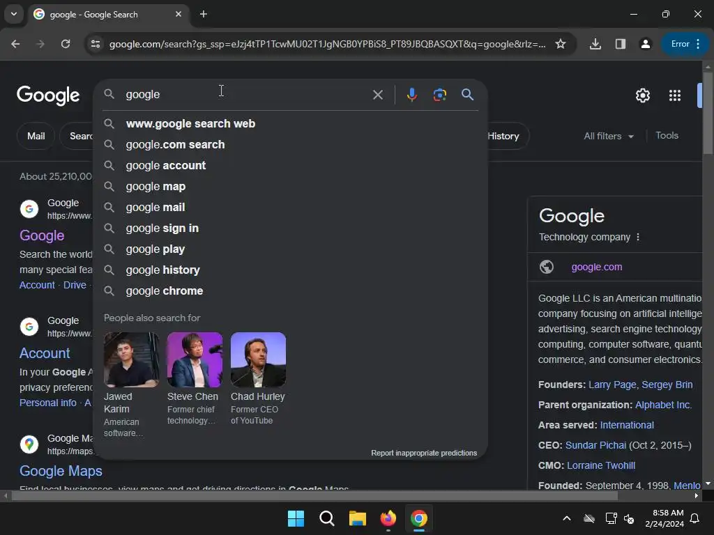This screenshot has width=714, height=535.
Task: Open the Sergey Brin founder link
Action: coord(667,385)
